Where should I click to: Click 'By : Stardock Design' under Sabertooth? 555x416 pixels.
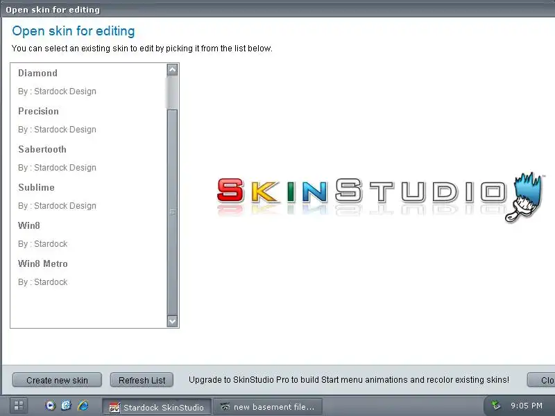coord(57,168)
